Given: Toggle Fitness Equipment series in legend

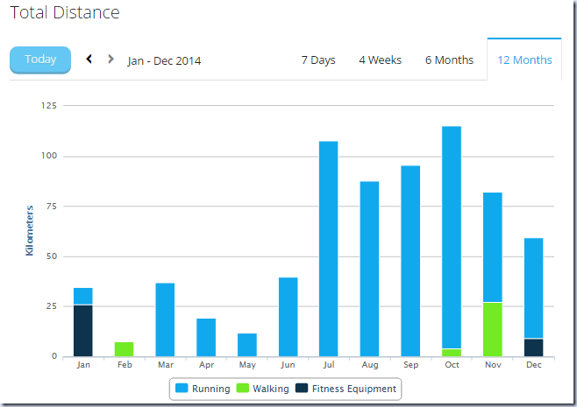Looking at the screenshot, I should pyautogui.click(x=345, y=389).
